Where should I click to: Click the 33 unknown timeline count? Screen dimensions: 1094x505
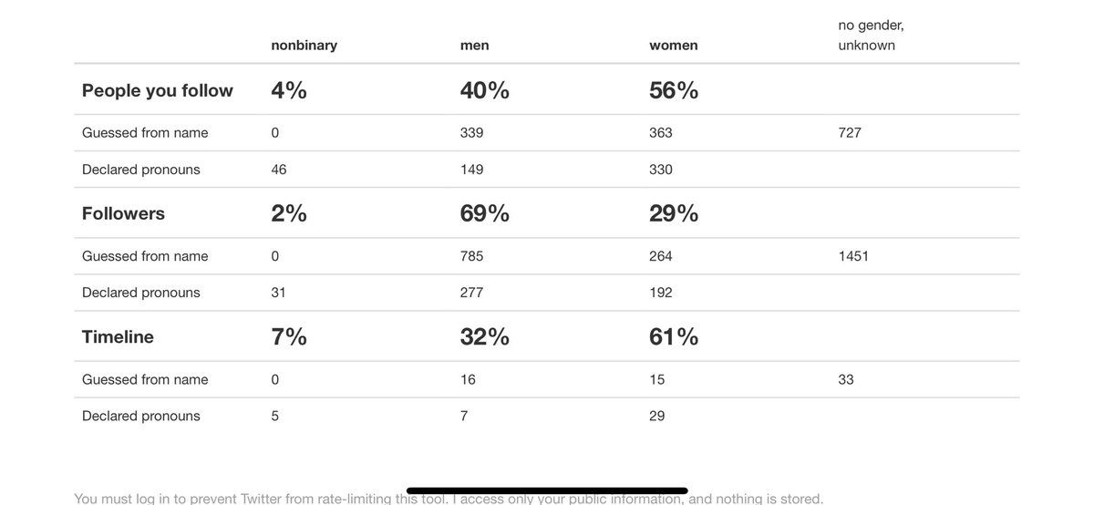click(846, 379)
